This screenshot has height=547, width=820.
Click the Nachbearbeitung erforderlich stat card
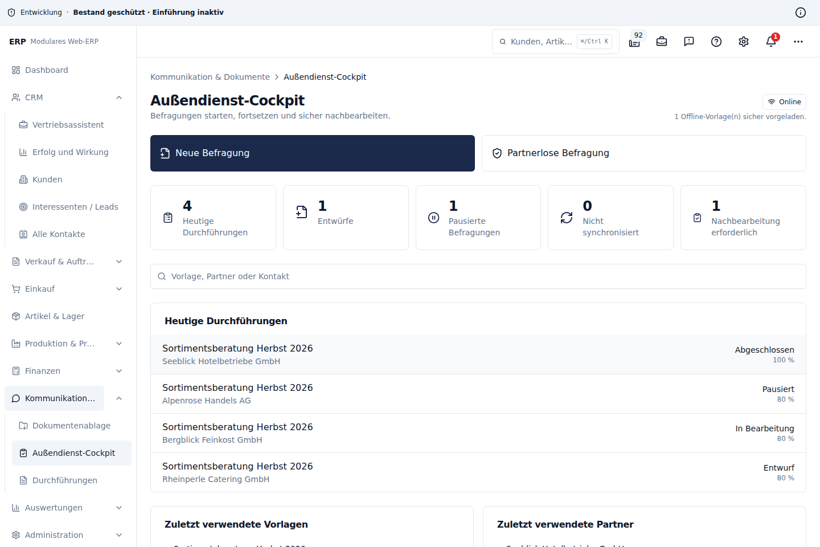743,218
